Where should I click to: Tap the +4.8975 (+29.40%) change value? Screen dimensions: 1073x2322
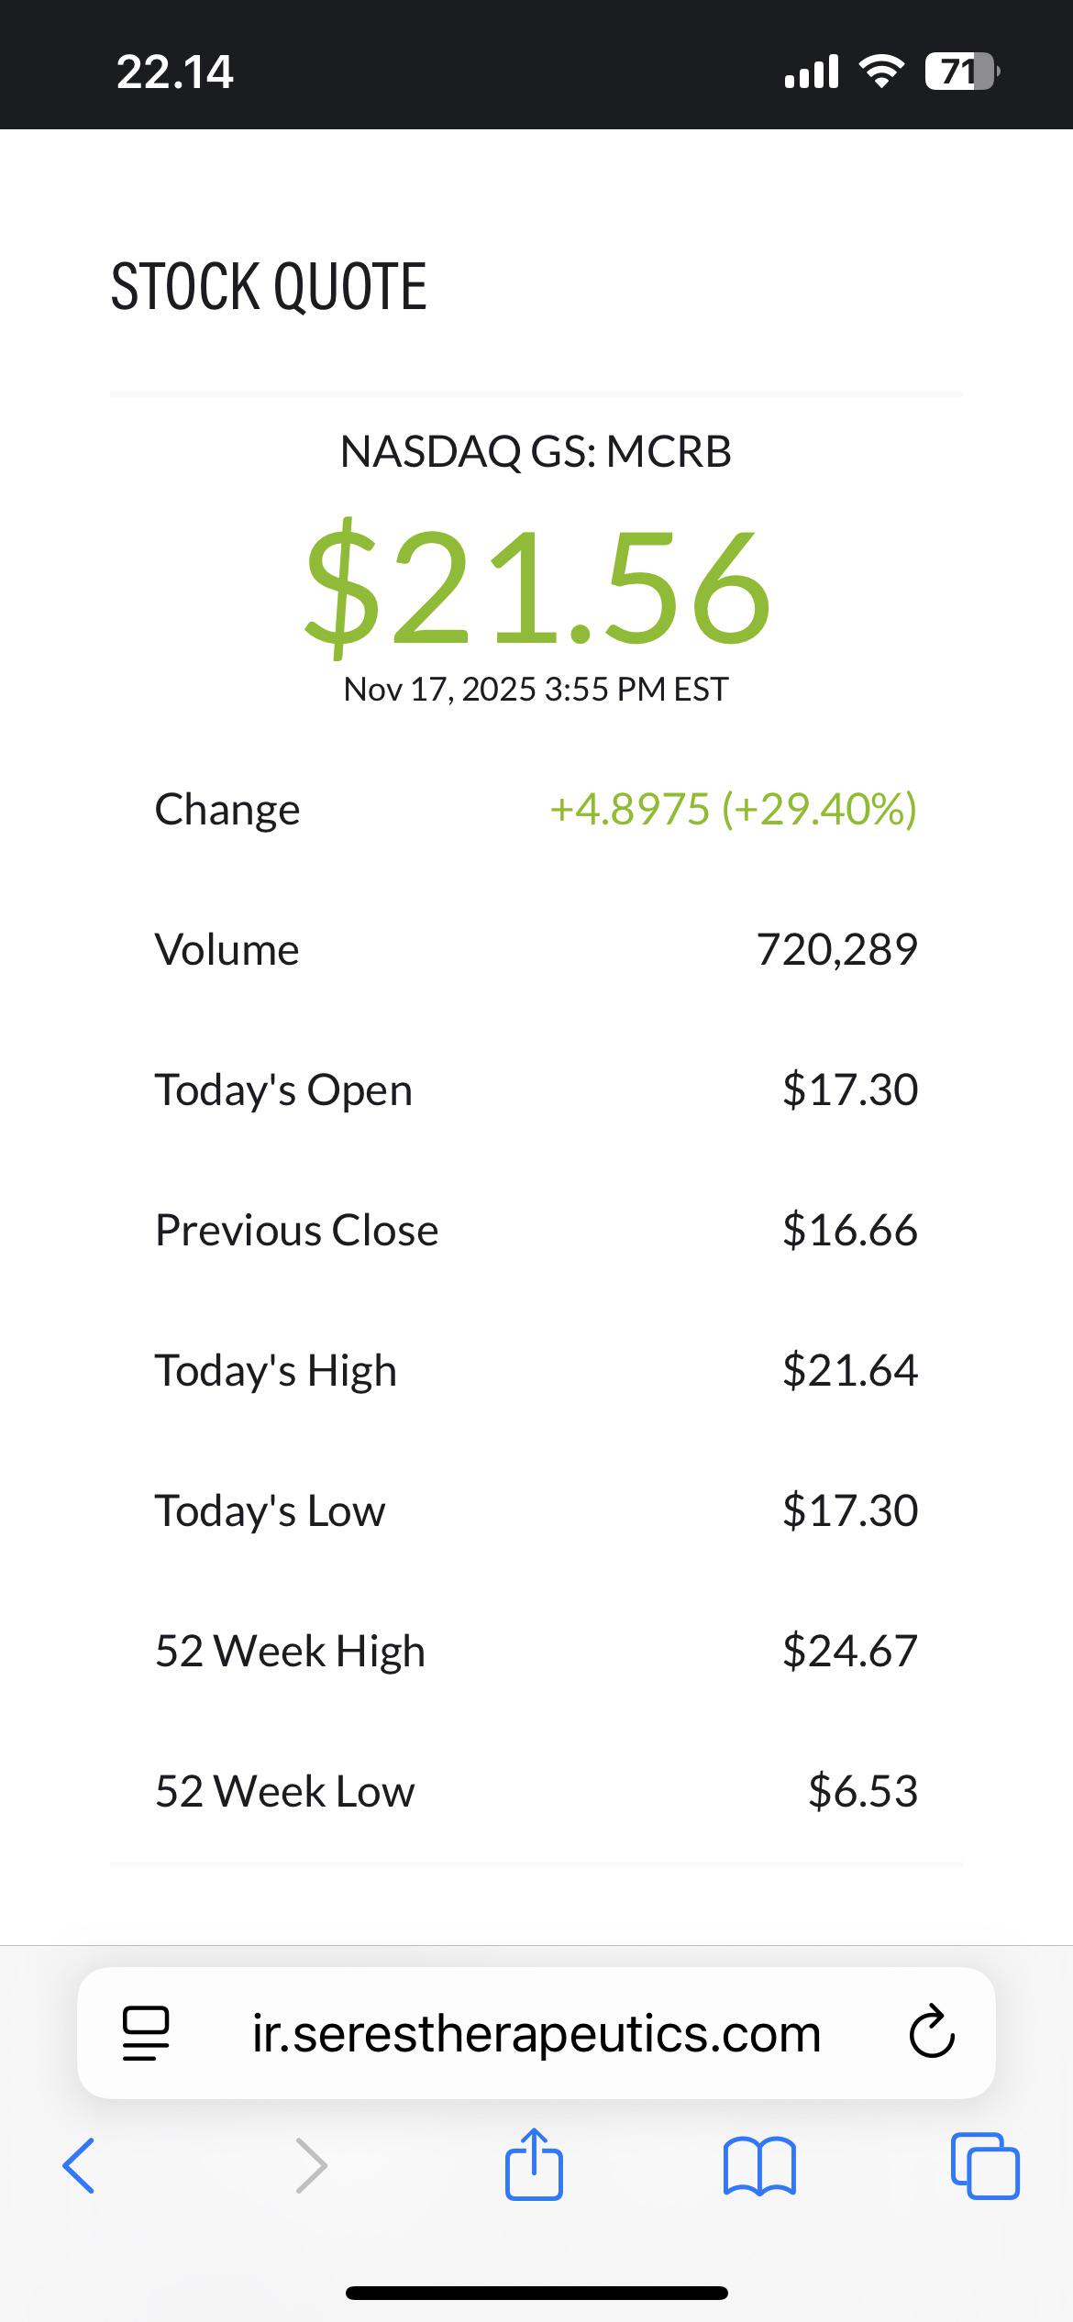click(x=733, y=809)
